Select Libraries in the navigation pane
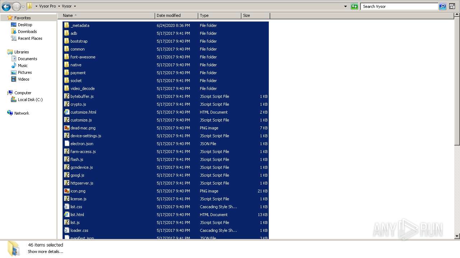 pos(22,52)
